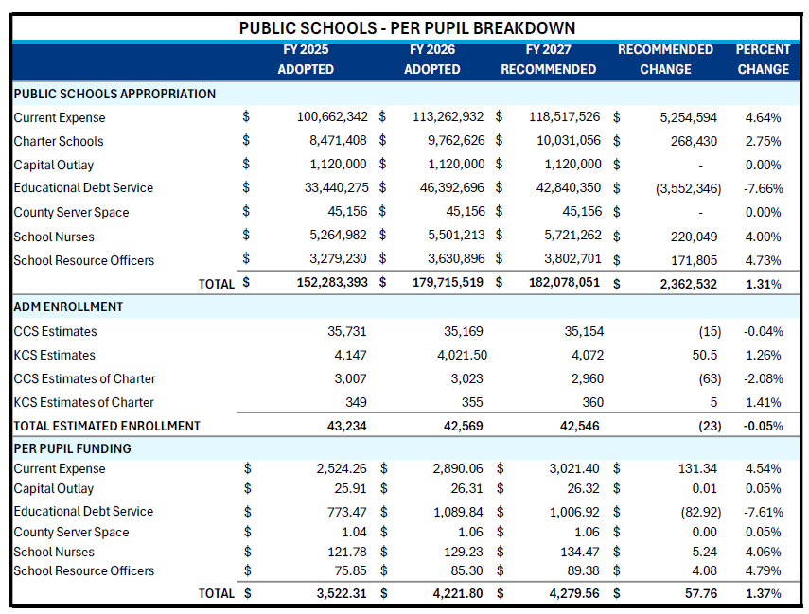Image resolution: width=809 pixels, height=614 pixels.
Task: Select the value 5,264,982
Action: click(x=338, y=236)
